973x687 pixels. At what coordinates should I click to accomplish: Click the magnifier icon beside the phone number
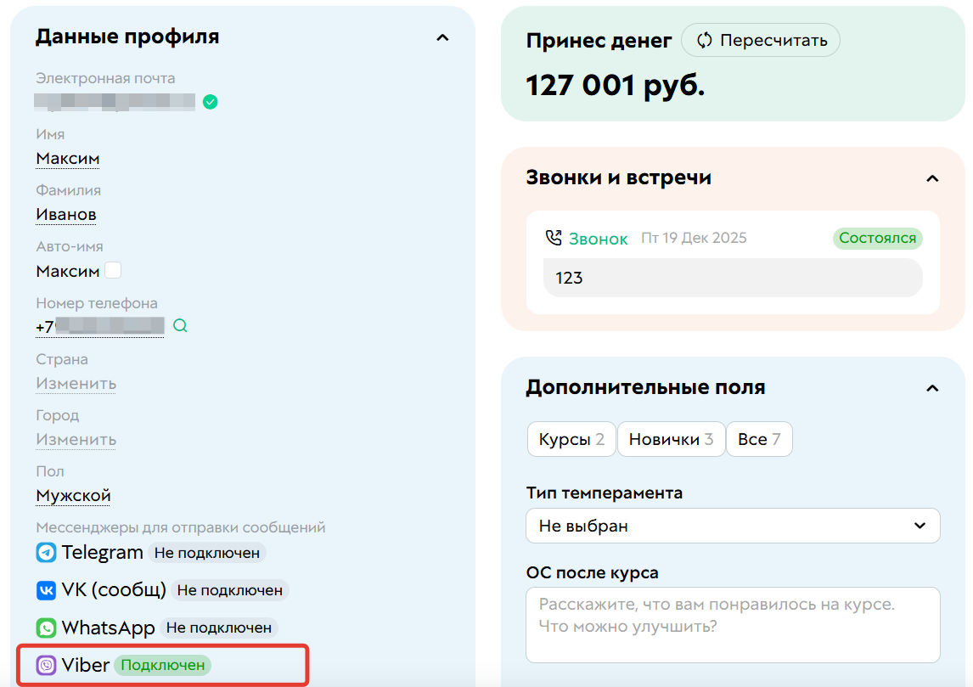[179, 325]
